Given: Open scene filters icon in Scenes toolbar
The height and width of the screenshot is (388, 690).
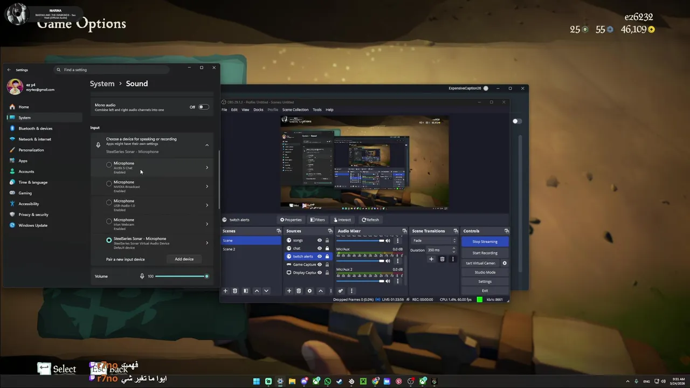Looking at the screenshot, I should (246, 291).
